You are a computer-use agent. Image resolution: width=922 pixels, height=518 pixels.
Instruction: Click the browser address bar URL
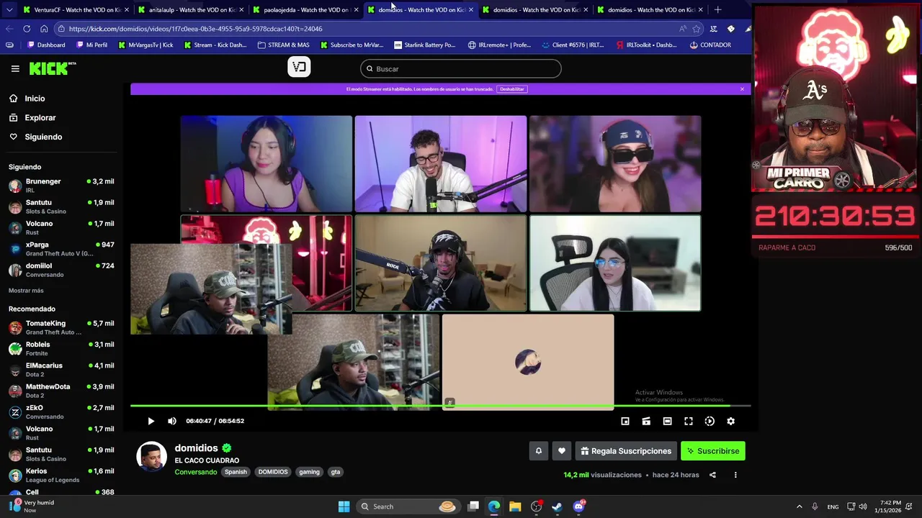point(195,29)
